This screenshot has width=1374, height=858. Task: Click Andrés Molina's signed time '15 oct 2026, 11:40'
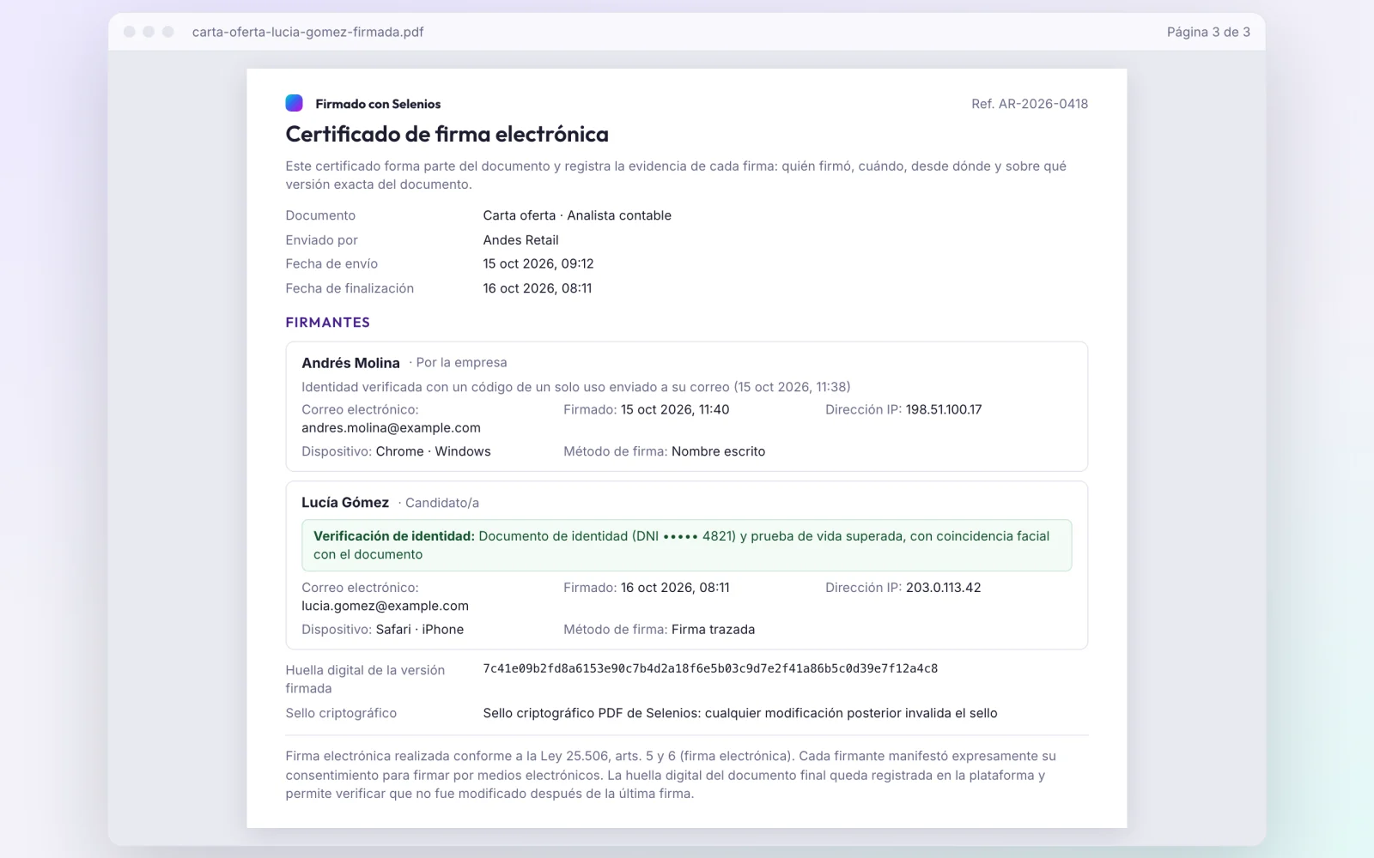[675, 410]
